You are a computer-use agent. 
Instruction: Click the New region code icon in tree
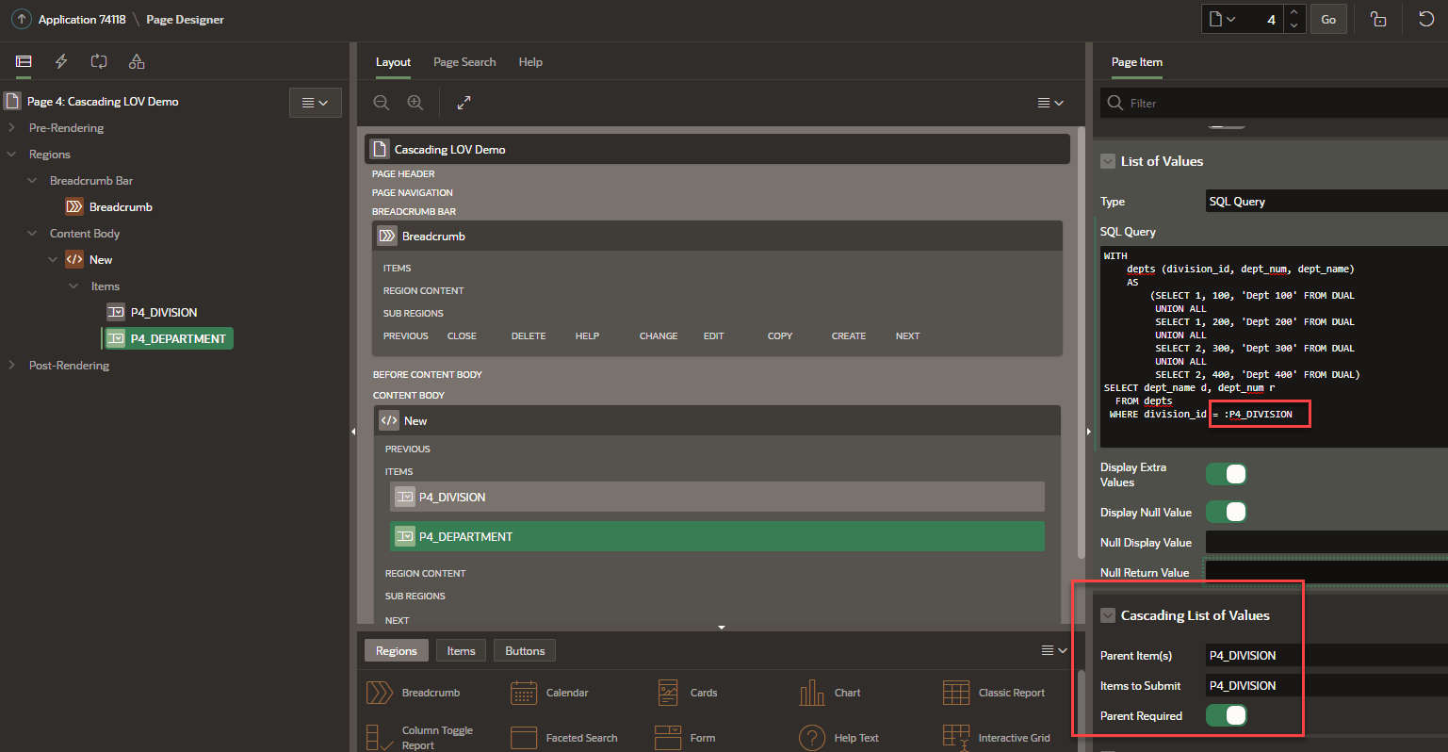coord(74,259)
